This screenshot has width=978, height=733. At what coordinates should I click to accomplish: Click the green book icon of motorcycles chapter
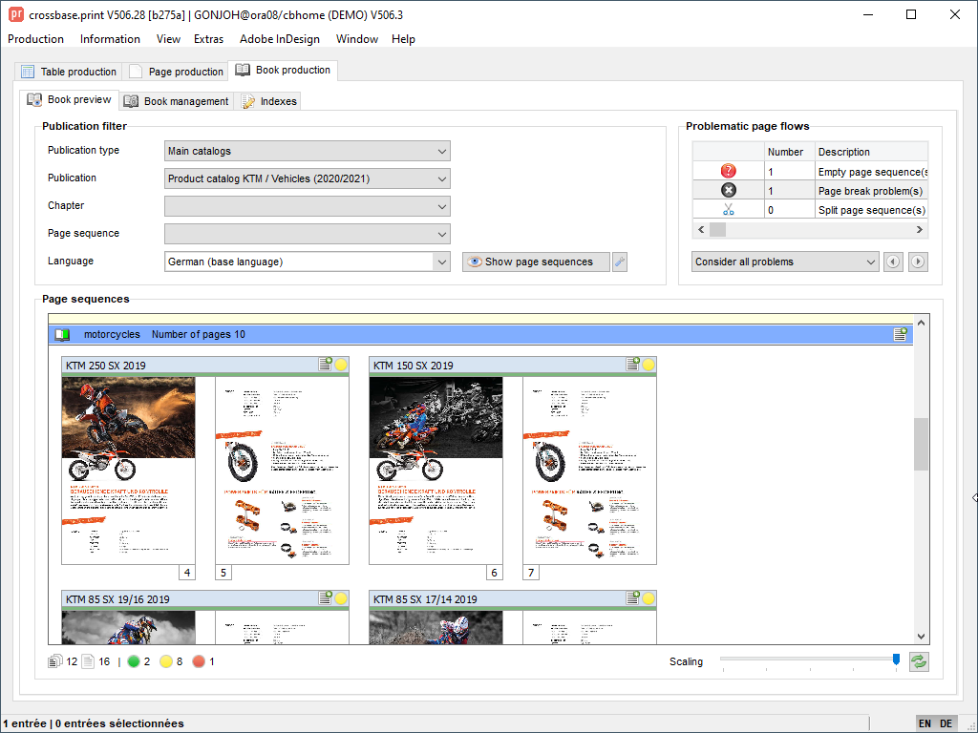pyautogui.click(x=62, y=335)
